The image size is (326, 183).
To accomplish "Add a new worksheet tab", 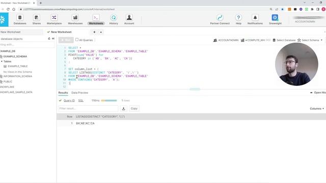I will click(94, 32).
